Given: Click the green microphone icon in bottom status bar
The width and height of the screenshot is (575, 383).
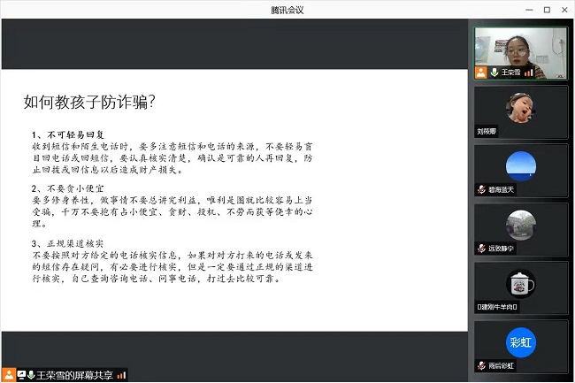Looking at the screenshot, I should [x=31, y=375].
